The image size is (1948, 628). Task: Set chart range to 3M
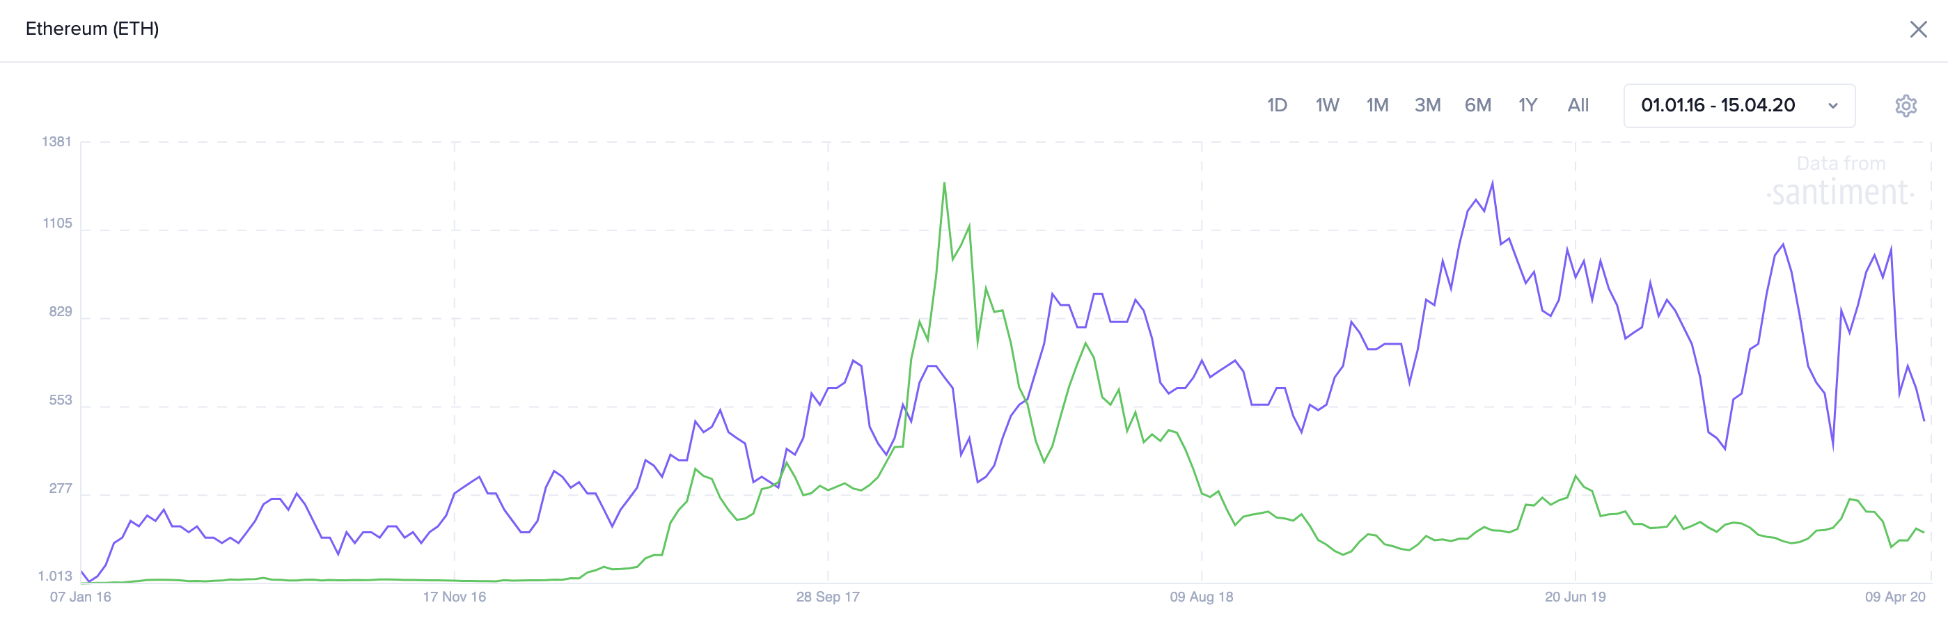pyautogui.click(x=1427, y=106)
